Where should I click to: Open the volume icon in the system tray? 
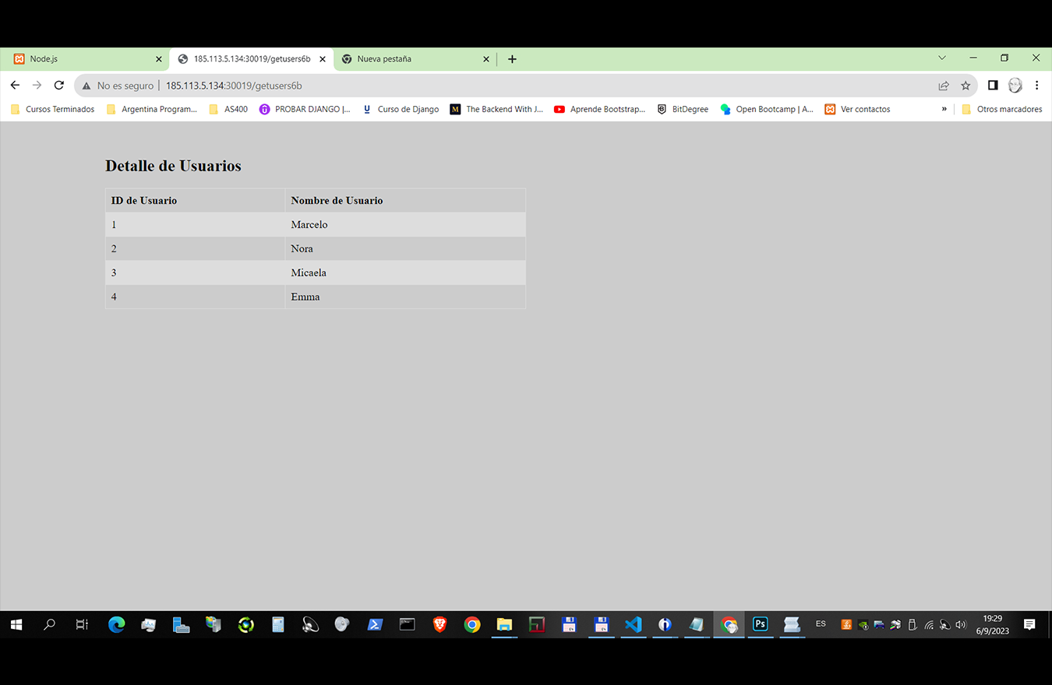(961, 624)
